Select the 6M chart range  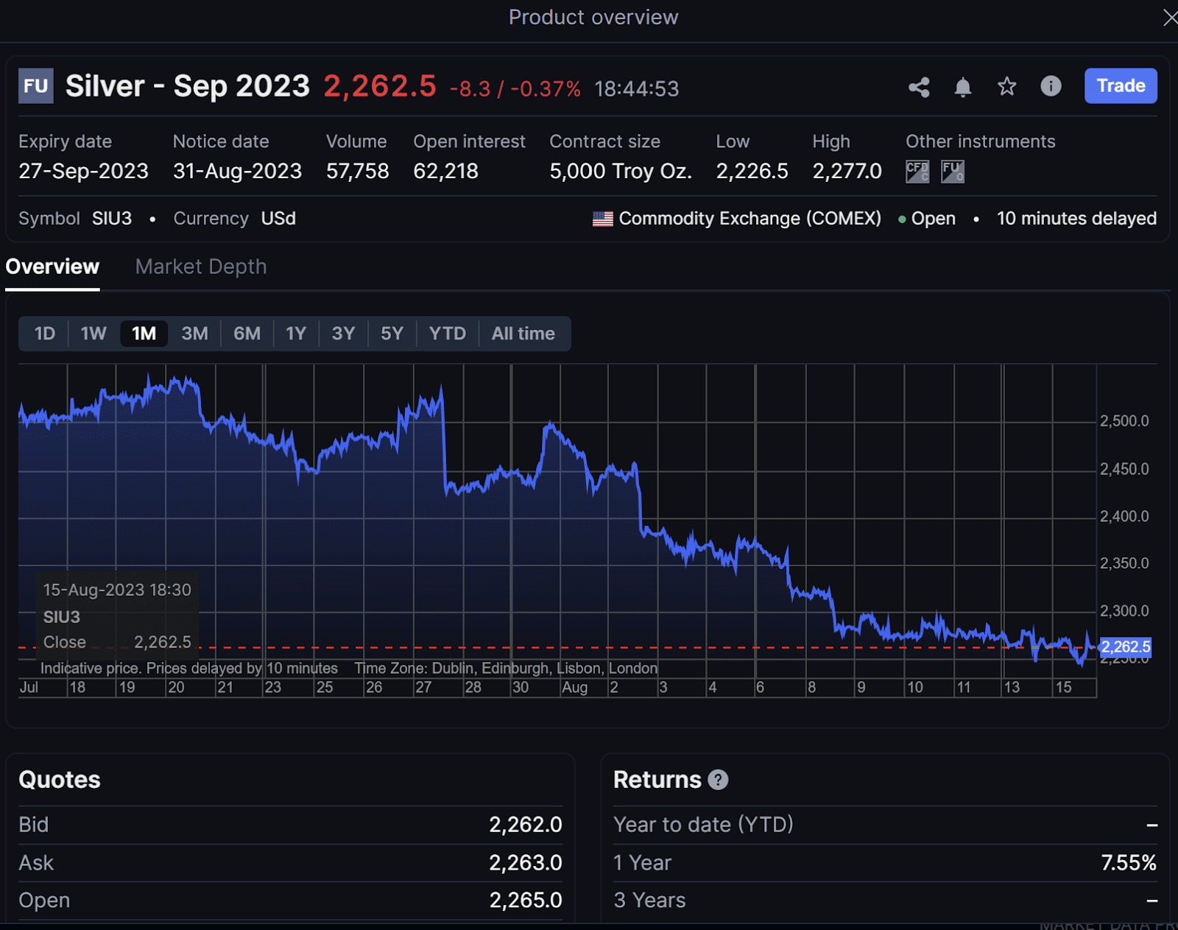tap(247, 334)
